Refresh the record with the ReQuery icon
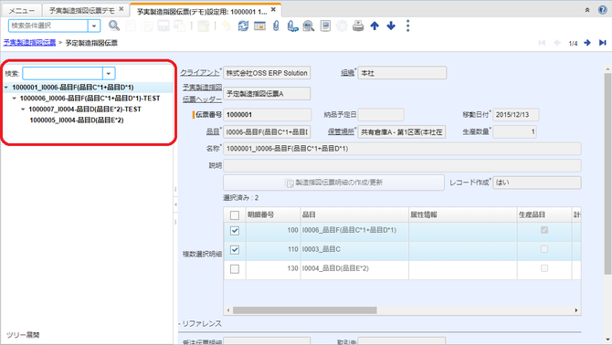Image resolution: width=612 pixels, height=345 pixels. (x=243, y=26)
